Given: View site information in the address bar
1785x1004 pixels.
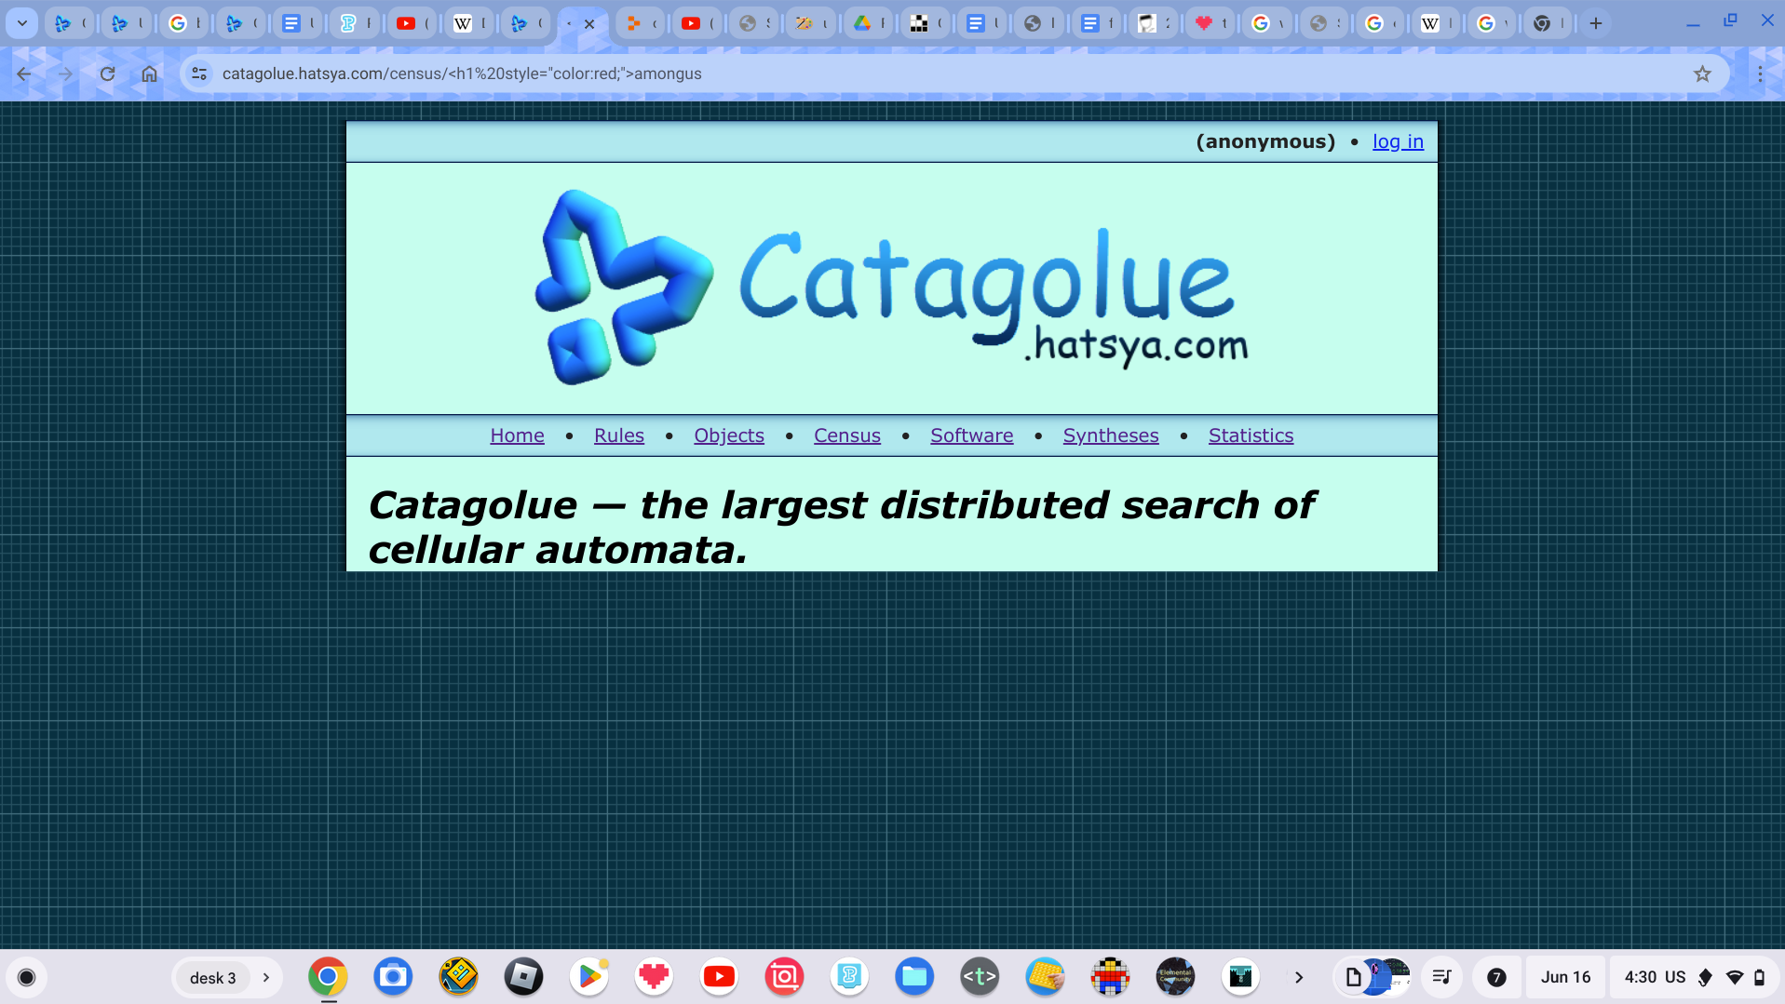Looking at the screenshot, I should pyautogui.click(x=199, y=74).
